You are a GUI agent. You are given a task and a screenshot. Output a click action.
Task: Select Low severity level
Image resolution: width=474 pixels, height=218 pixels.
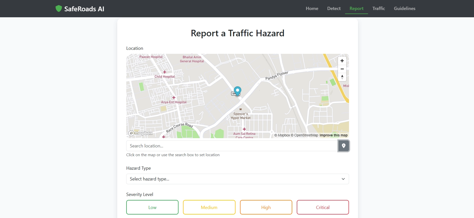152,207
